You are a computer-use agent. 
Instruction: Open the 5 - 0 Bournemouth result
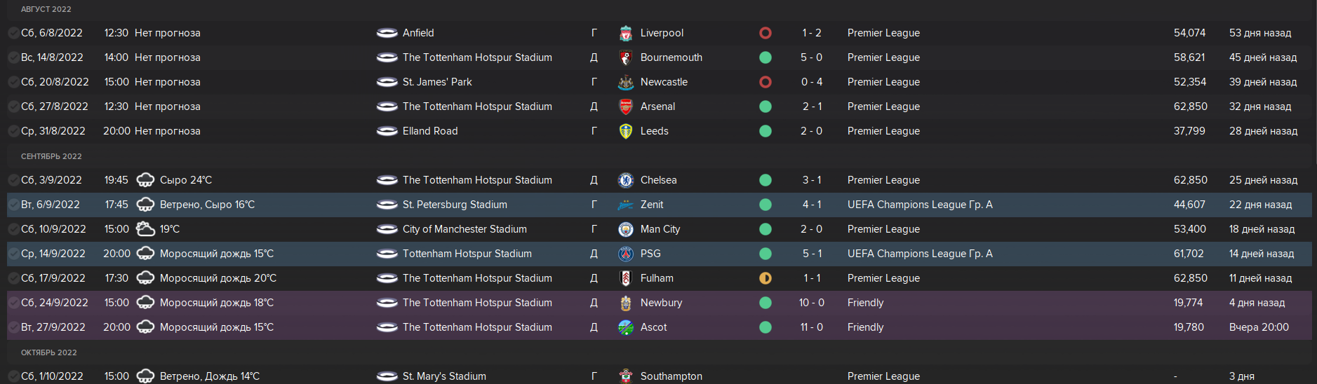(811, 57)
